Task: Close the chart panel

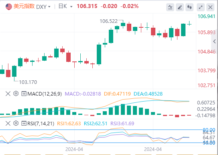Action: (x=210, y=7)
